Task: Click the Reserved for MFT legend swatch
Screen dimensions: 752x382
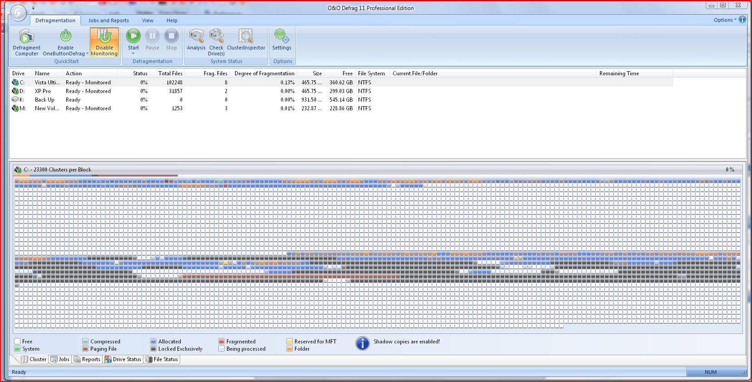Action: (x=290, y=341)
